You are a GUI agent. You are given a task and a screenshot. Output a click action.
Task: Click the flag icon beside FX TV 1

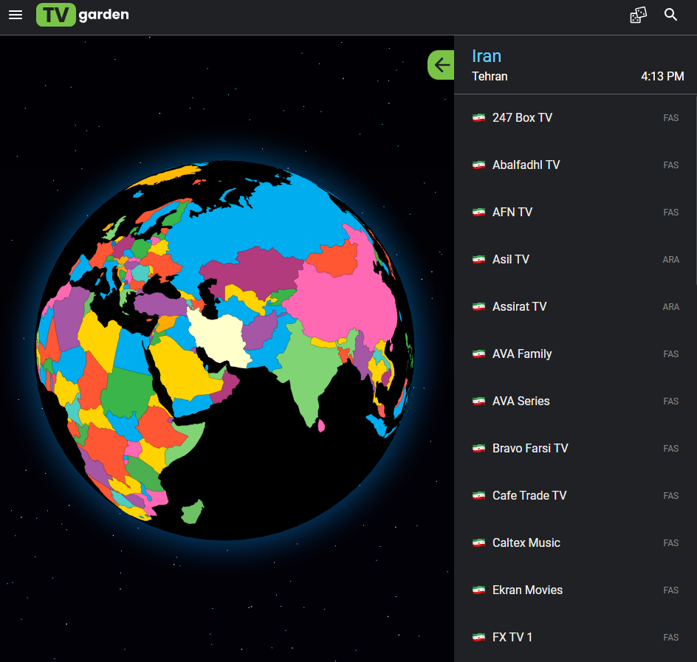coord(478,637)
